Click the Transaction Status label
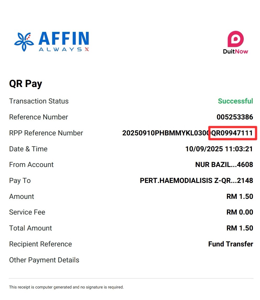Image resolution: width=260 pixels, height=300 pixels. click(x=39, y=101)
